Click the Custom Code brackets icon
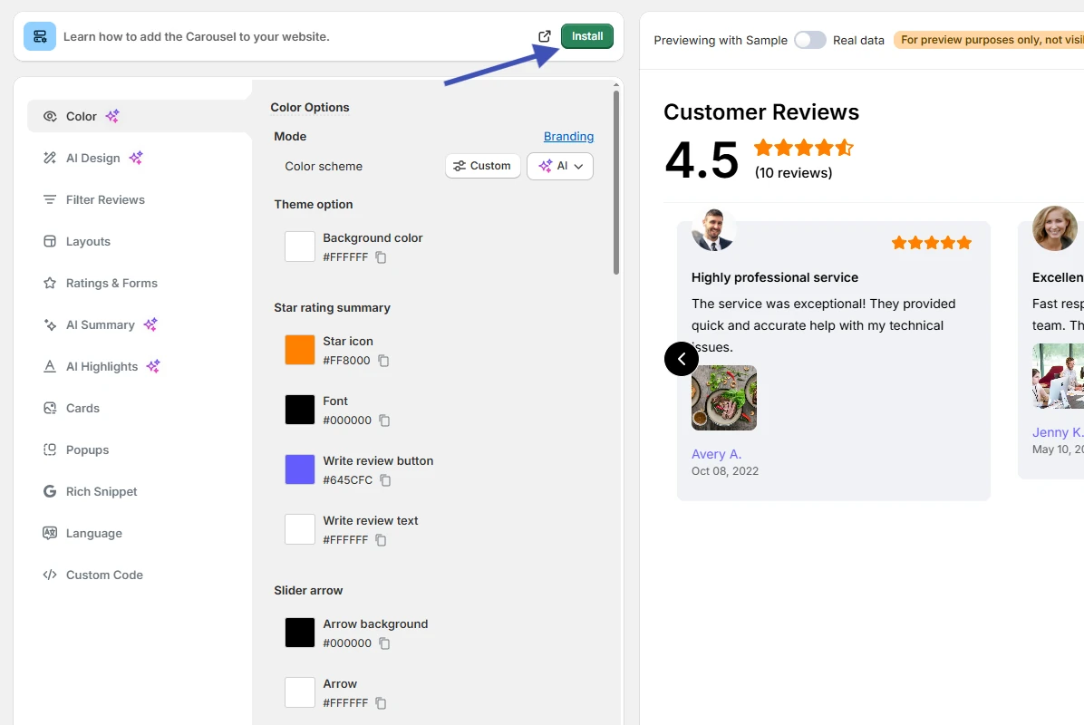 [x=50, y=575]
